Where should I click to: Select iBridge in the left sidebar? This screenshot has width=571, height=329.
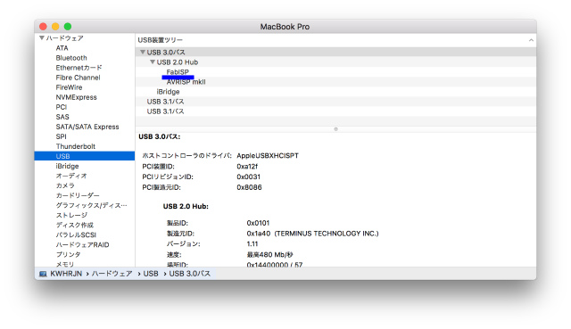(67, 166)
